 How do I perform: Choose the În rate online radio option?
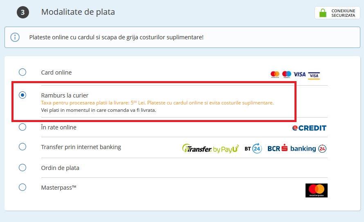[22, 127]
